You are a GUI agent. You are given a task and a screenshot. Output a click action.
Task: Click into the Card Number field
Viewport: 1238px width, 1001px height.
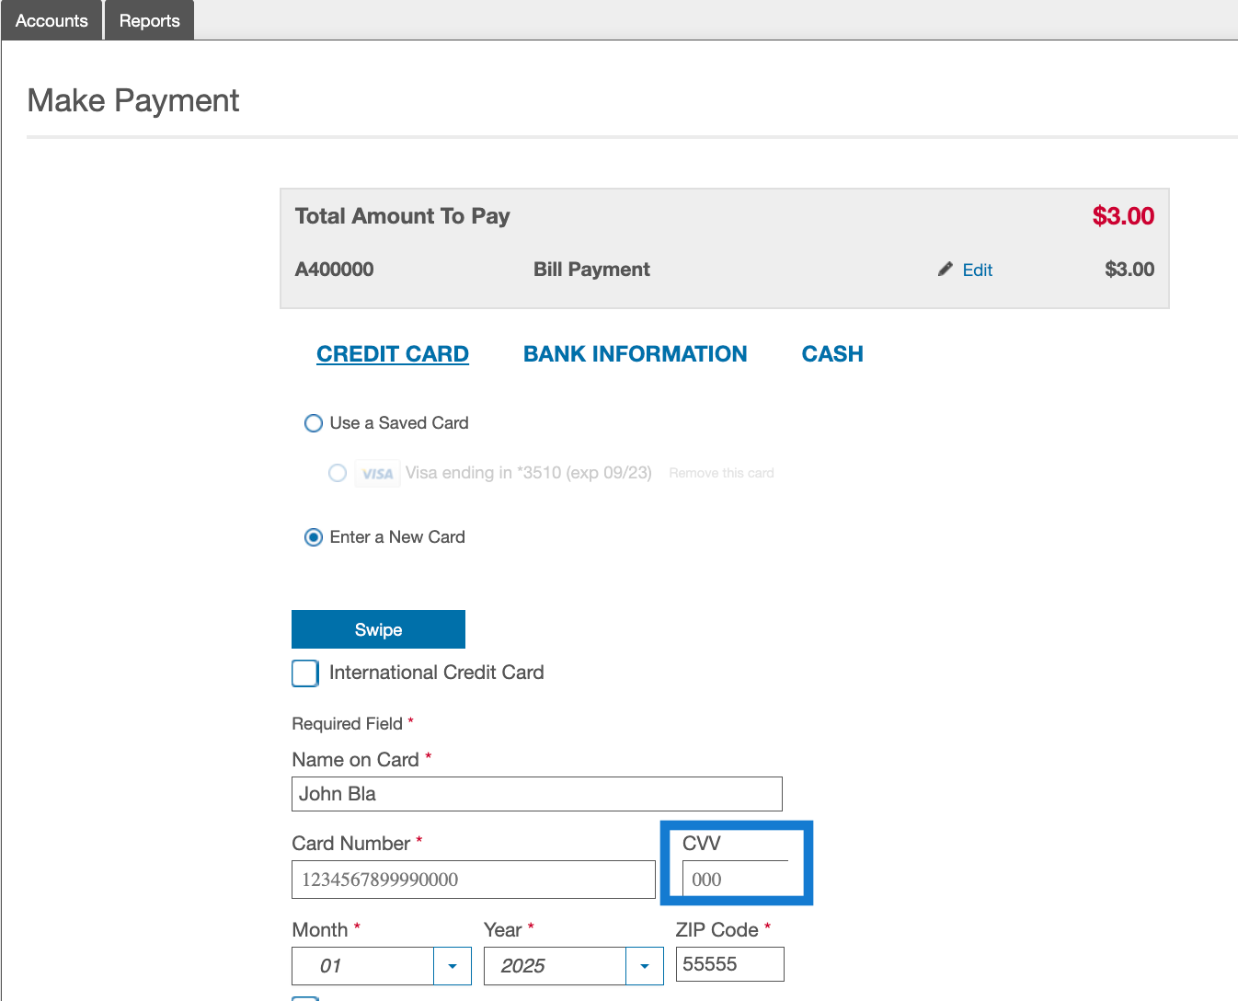(x=473, y=880)
